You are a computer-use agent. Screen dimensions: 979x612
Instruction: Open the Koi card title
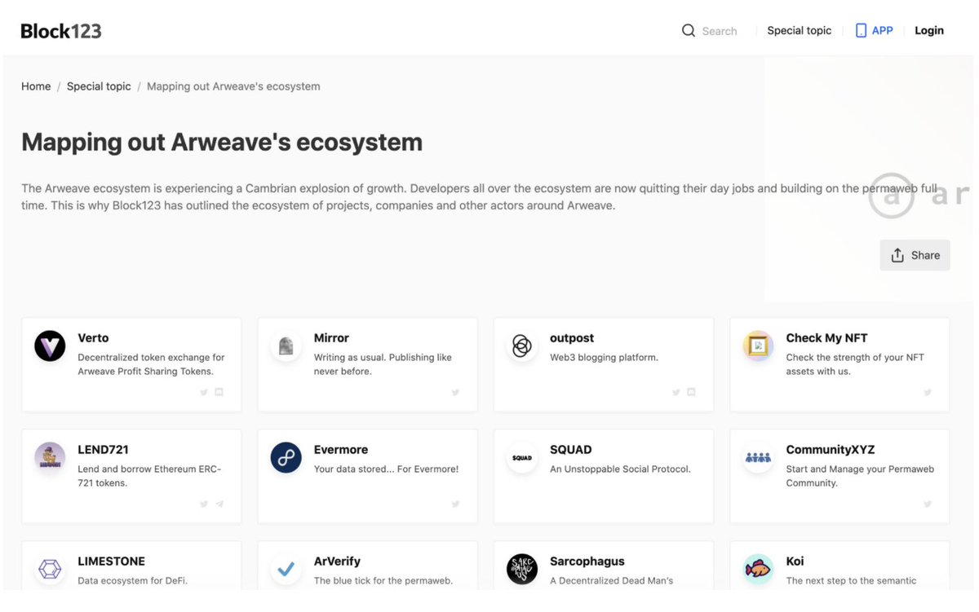tap(795, 561)
